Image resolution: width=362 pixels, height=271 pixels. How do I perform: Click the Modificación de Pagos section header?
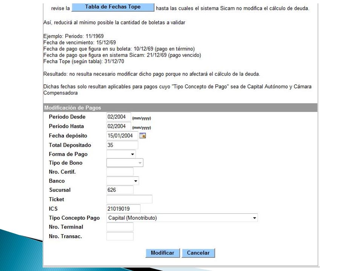180,108
